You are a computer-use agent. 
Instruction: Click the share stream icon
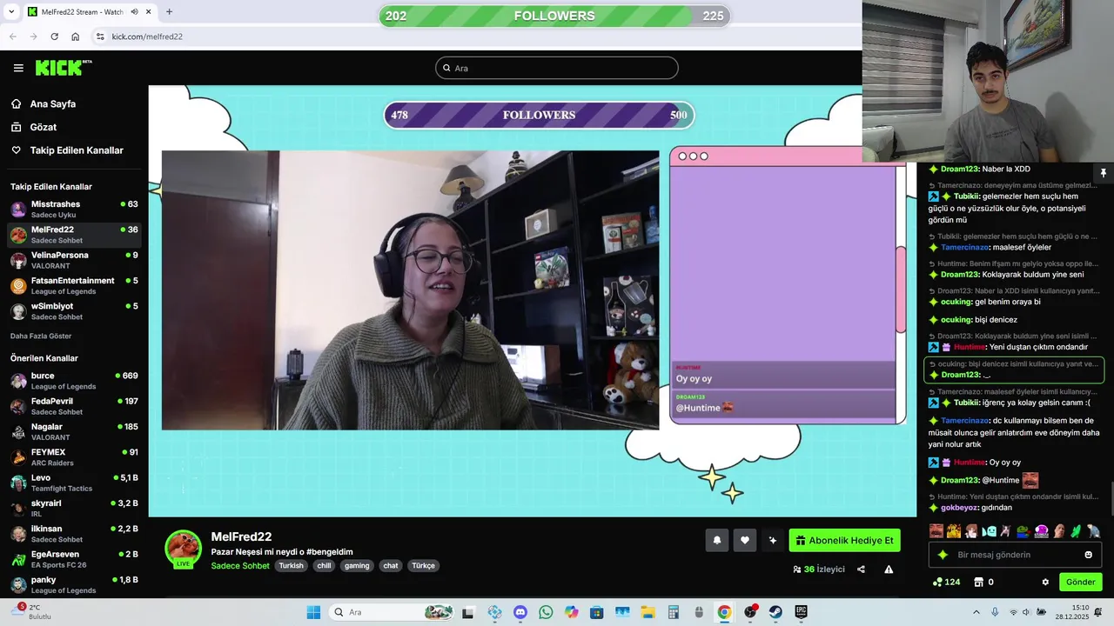point(861,569)
